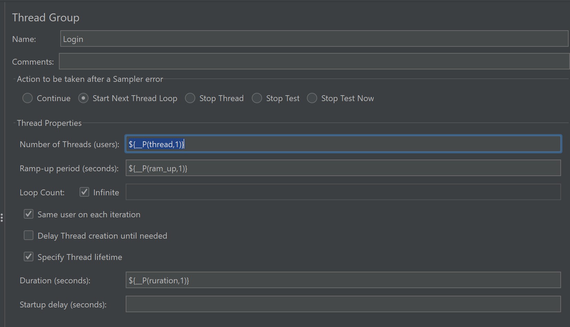
Task: Uncheck the Infinite loop count checkbox
Action: click(84, 192)
